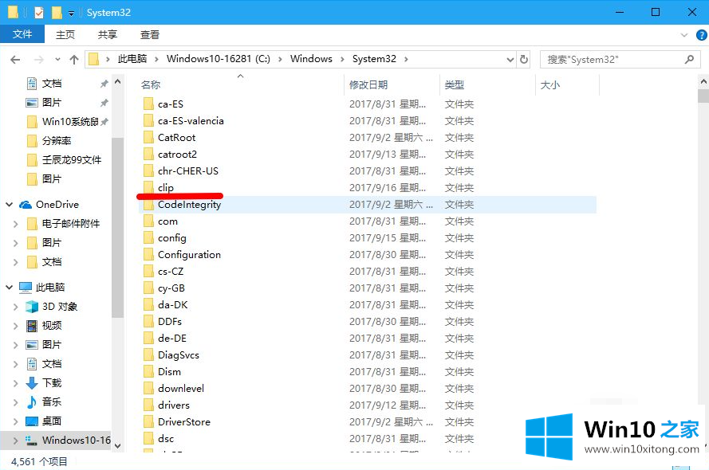709x470 pixels.
Task: Click file list scrollbar up arrow
Action: tap(703, 82)
